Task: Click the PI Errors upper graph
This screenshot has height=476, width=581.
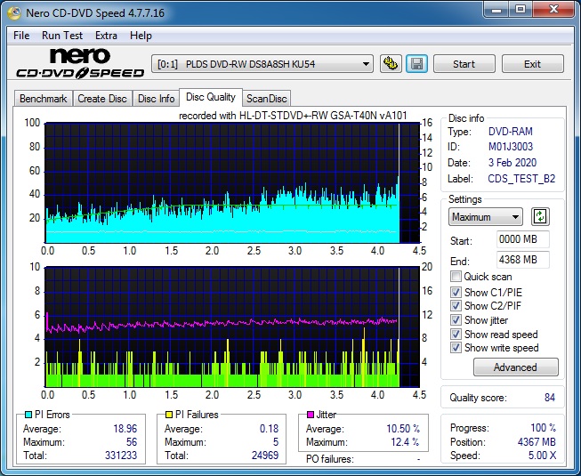Action: pyautogui.click(x=232, y=182)
